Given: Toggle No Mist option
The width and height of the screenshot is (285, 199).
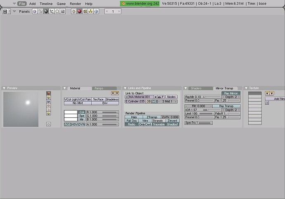Looking at the screenshot, I should click(78, 103).
